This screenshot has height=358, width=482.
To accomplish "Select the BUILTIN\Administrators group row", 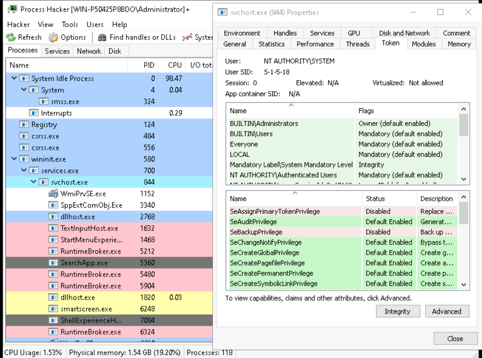I will point(342,124).
